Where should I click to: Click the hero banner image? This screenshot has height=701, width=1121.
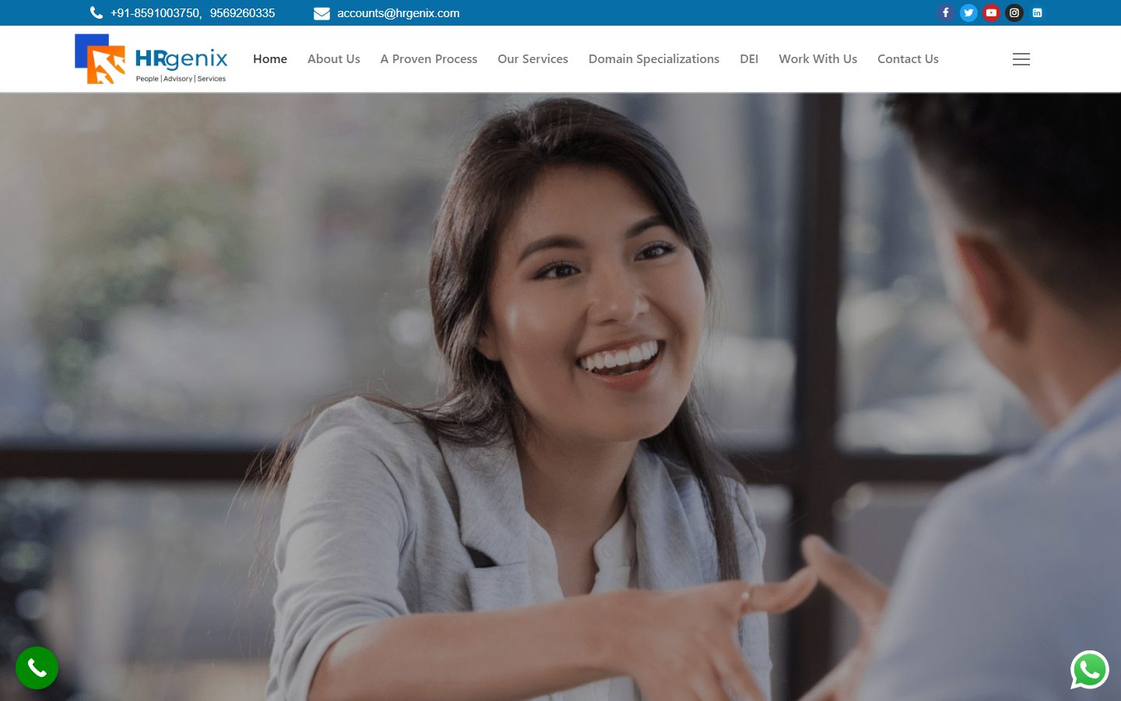(x=560, y=397)
